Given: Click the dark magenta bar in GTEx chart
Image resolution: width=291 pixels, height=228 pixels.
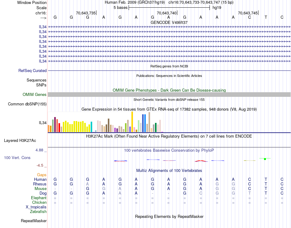Looking at the screenshot, I should pos(55,125).
